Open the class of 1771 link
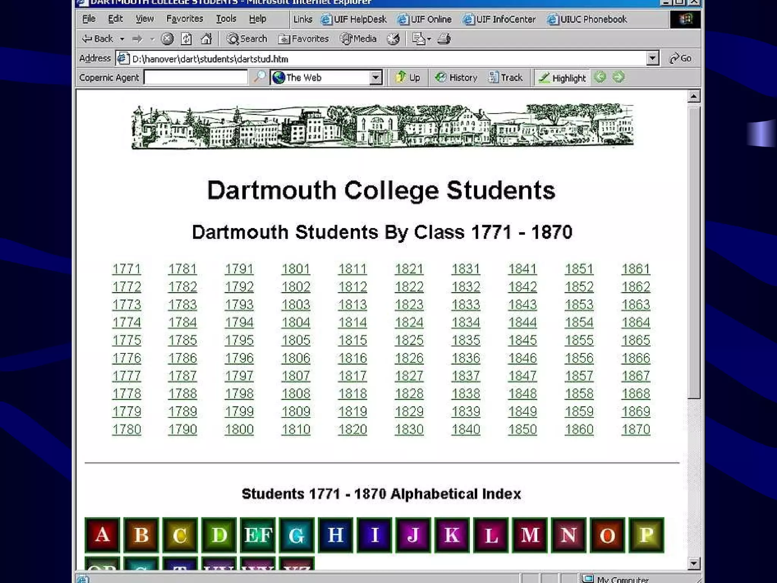 (126, 269)
